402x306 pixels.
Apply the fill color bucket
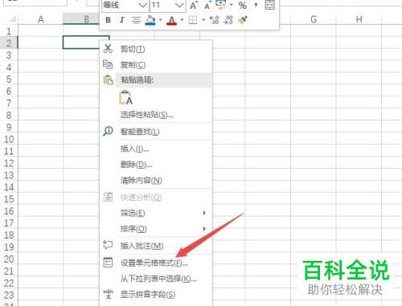(150, 20)
